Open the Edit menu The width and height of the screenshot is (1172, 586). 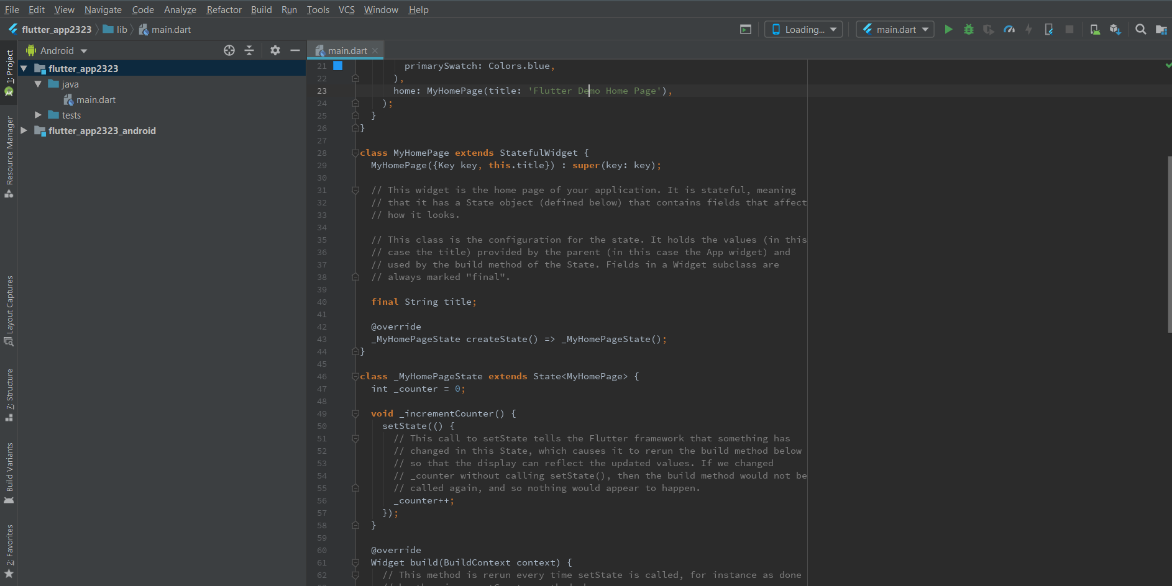(37, 9)
